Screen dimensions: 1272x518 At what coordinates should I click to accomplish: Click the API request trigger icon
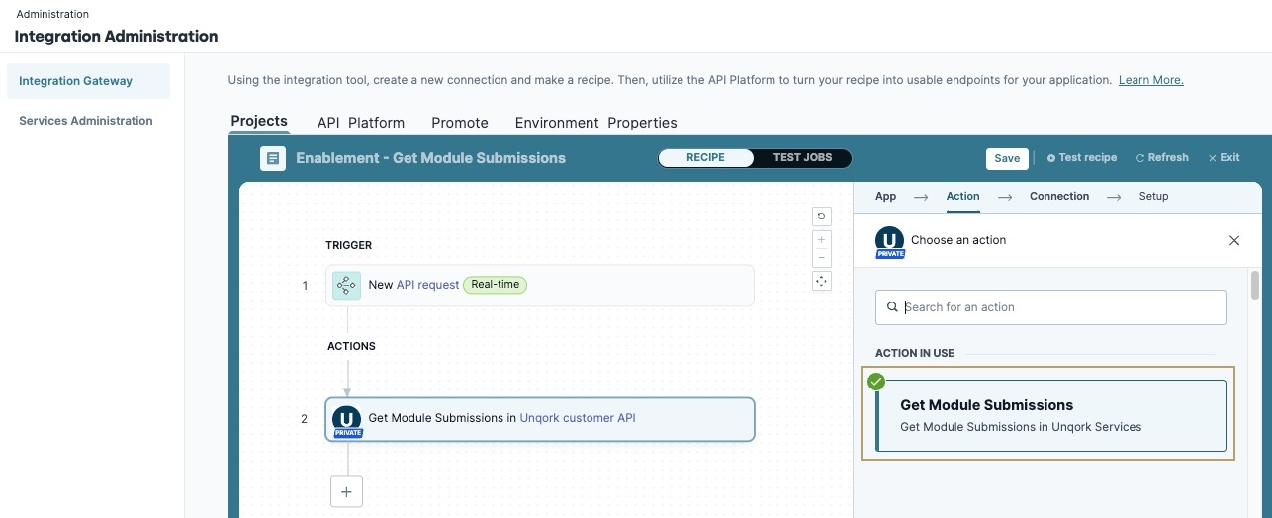tap(346, 285)
